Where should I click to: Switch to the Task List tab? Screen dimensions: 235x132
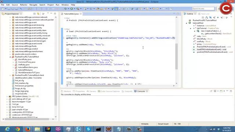click(204, 14)
